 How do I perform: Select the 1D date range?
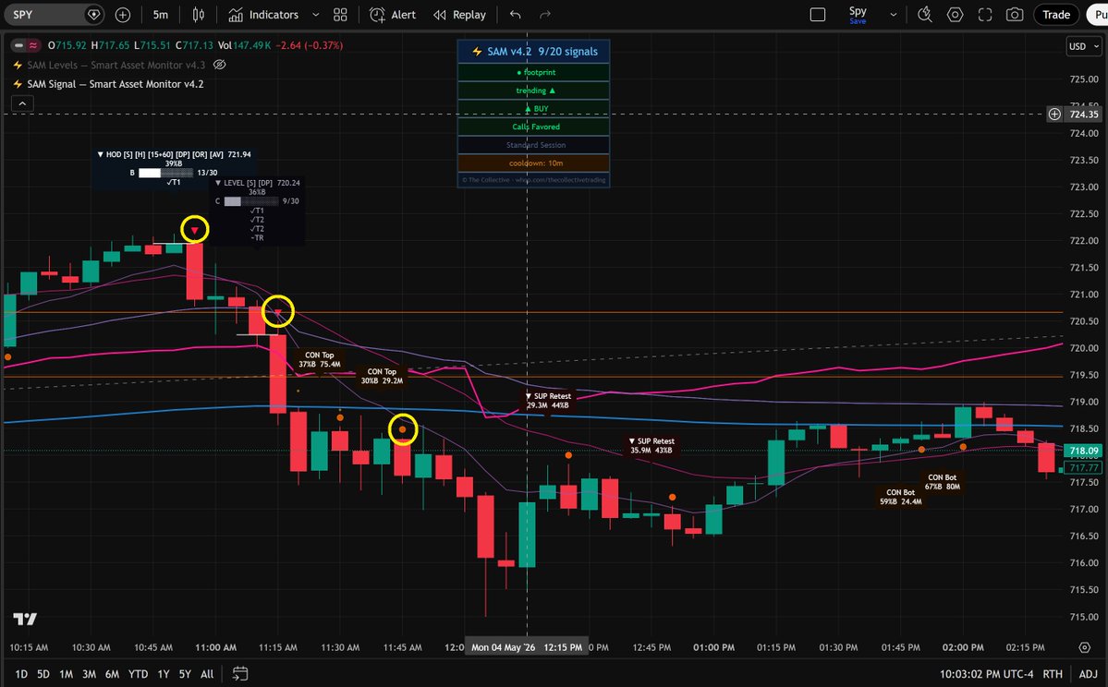(x=21, y=673)
